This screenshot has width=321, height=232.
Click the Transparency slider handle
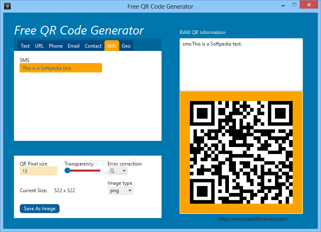[x=67, y=170]
